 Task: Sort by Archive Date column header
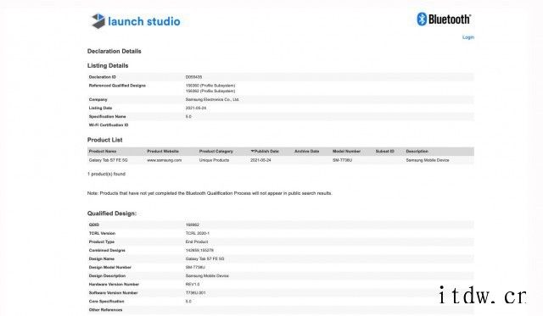pyautogui.click(x=307, y=152)
